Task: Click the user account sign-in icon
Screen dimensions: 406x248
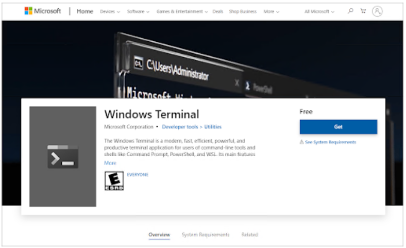Action: coord(377,11)
